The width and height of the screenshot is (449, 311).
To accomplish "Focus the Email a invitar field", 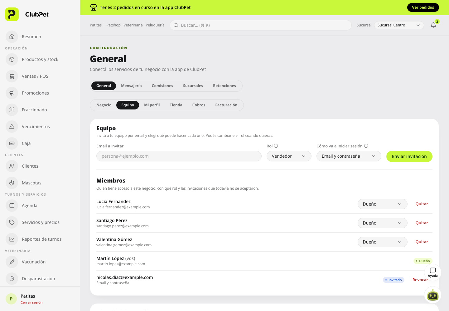I will tap(179, 156).
